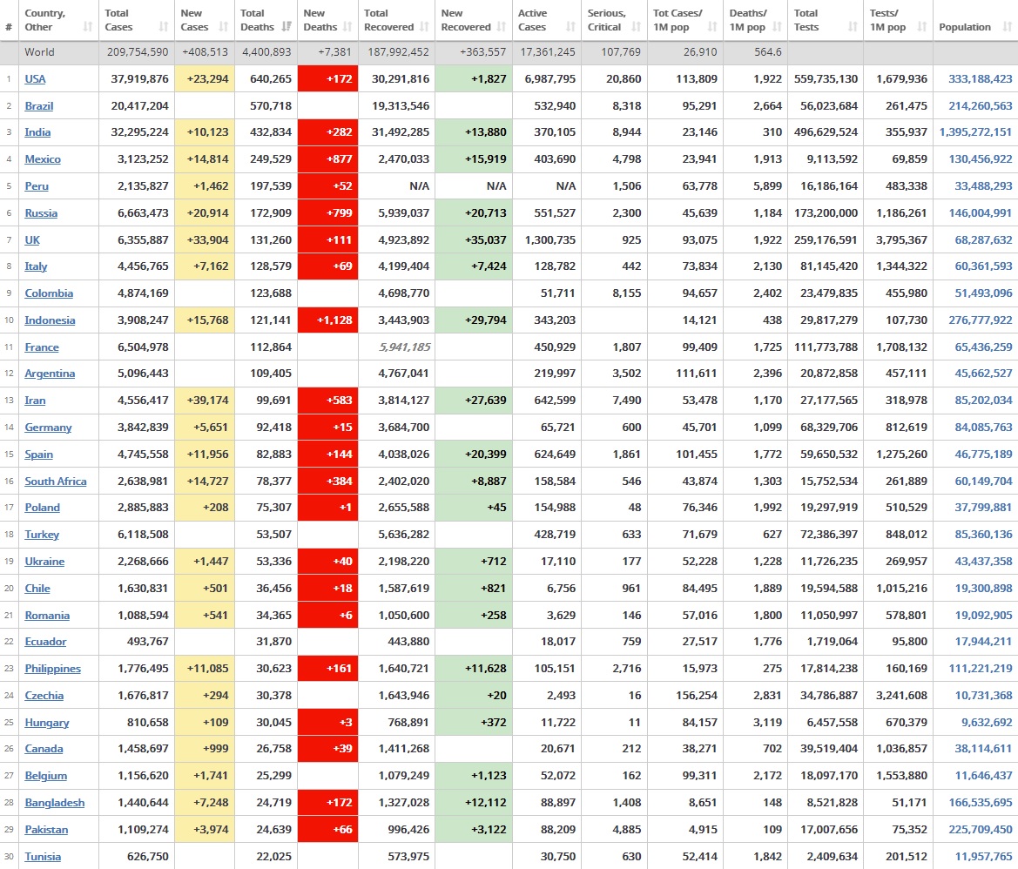
Task: Visit the Iran country link
Action: 35,401
